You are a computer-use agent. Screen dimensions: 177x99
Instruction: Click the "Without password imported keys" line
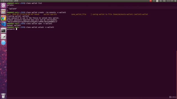tap(32, 20)
